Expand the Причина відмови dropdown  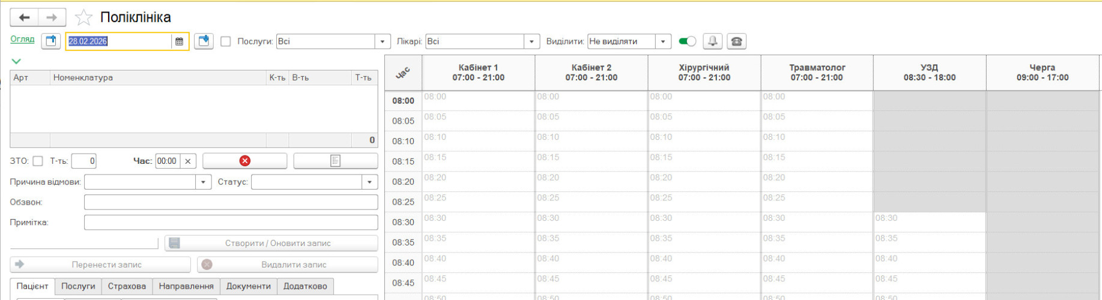203,182
